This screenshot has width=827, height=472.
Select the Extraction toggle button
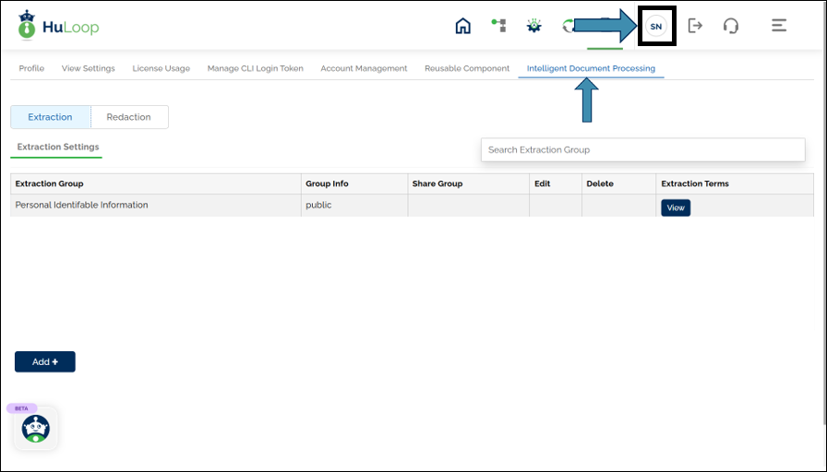[x=51, y=117]
